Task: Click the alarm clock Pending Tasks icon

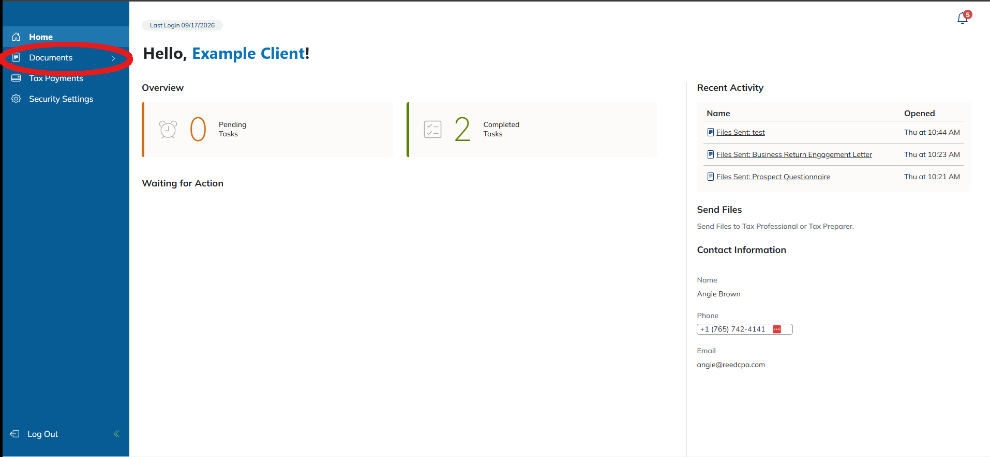Action: [x=168, y=130]
